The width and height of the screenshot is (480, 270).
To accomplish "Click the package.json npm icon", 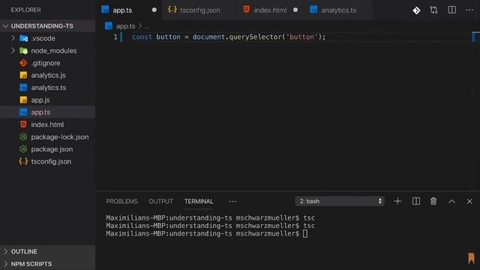I will [x=23, y=149].
